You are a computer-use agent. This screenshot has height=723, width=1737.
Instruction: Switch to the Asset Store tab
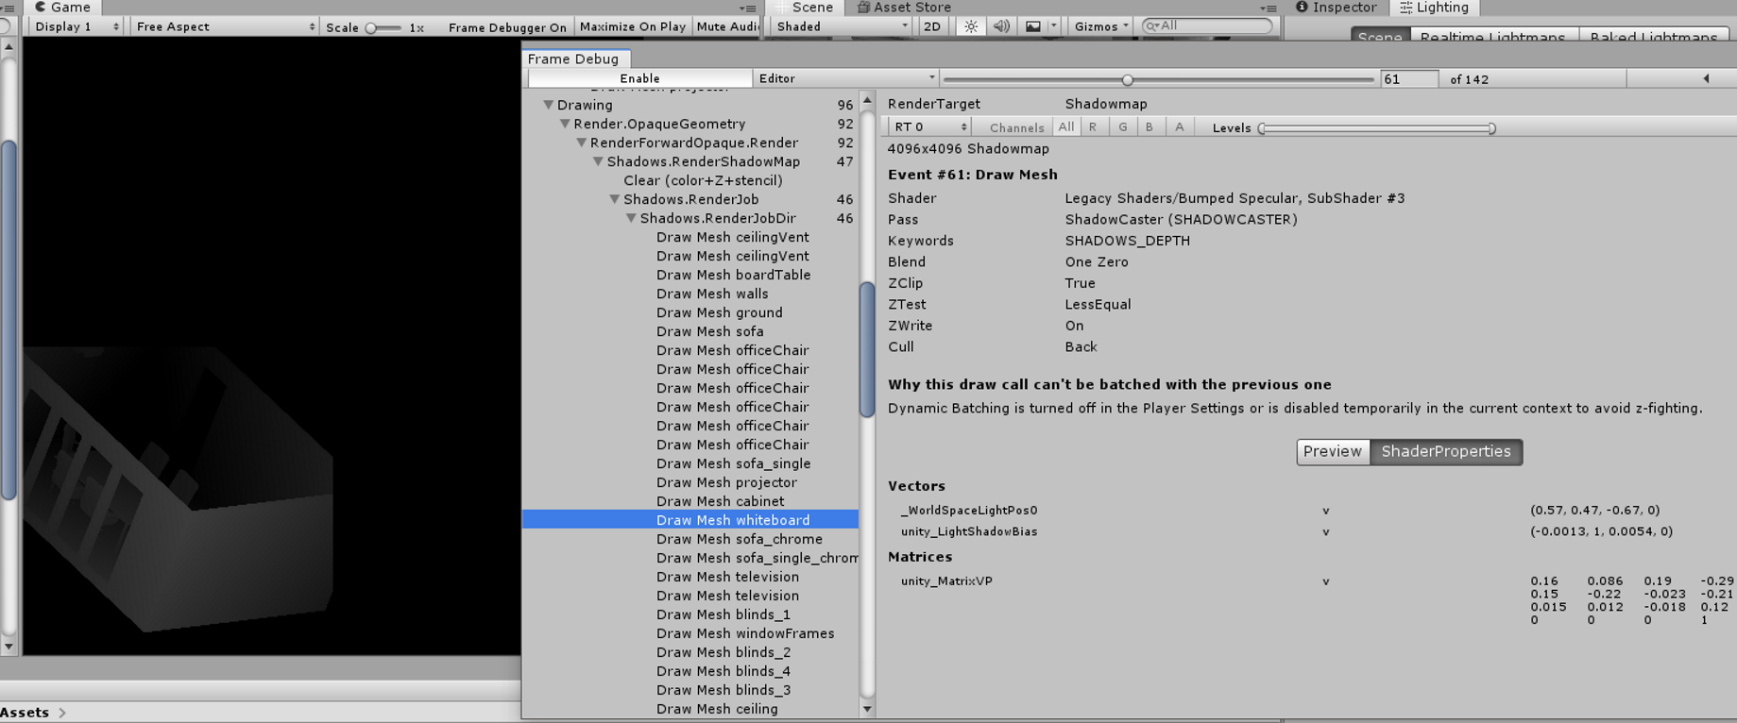pyautogui.click(x=904, y=8)
